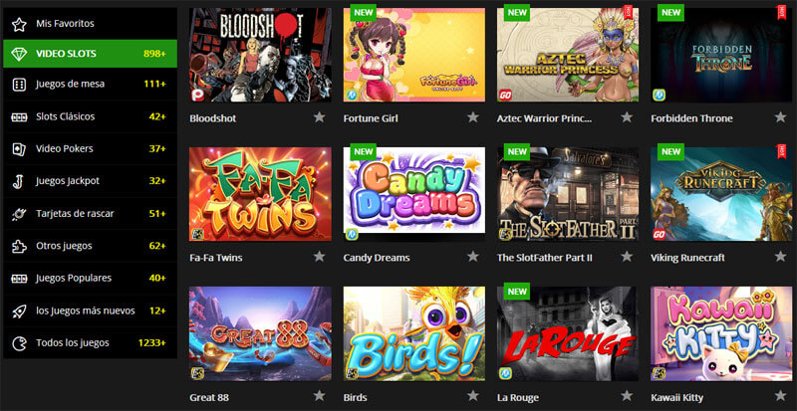Click the playing card icon for Video Pokers
Image resolution: width=797 pixels, height=411 pixels.
click(x=19, y=149)
